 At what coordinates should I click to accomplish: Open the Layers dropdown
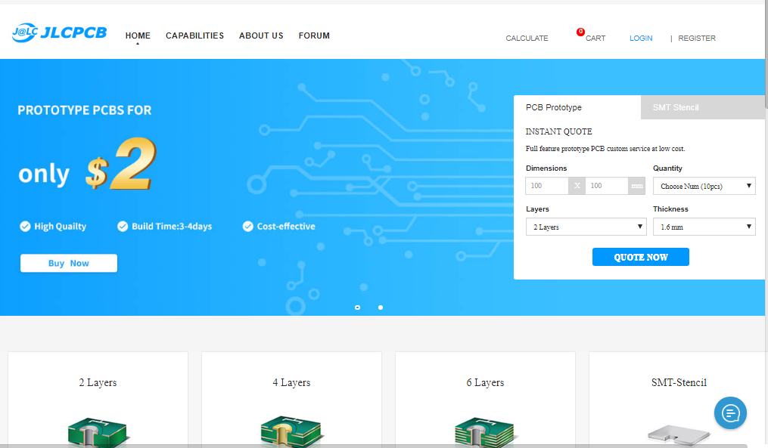point(586,227)
